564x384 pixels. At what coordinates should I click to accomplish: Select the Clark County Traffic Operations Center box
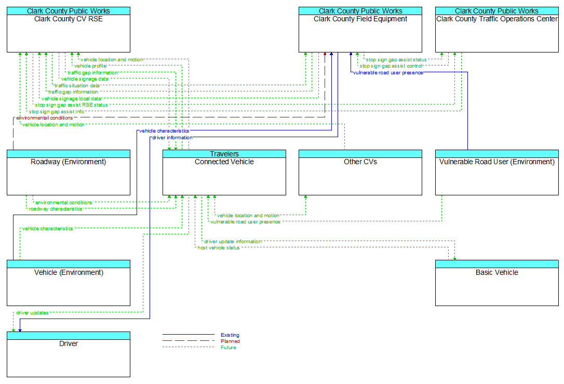[x=496, y=30]
